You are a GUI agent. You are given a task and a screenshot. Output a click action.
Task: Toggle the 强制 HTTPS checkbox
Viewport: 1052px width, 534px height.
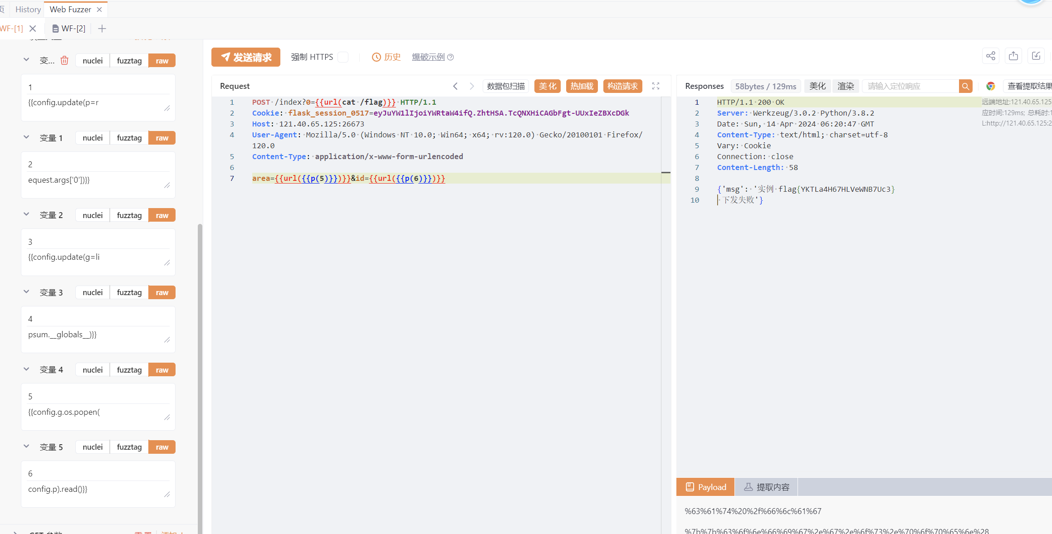coord(343,57)
